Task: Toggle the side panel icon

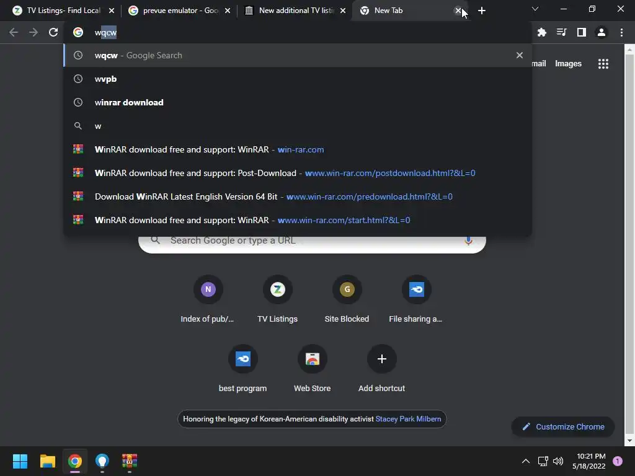Action: [x=582, y=32]
